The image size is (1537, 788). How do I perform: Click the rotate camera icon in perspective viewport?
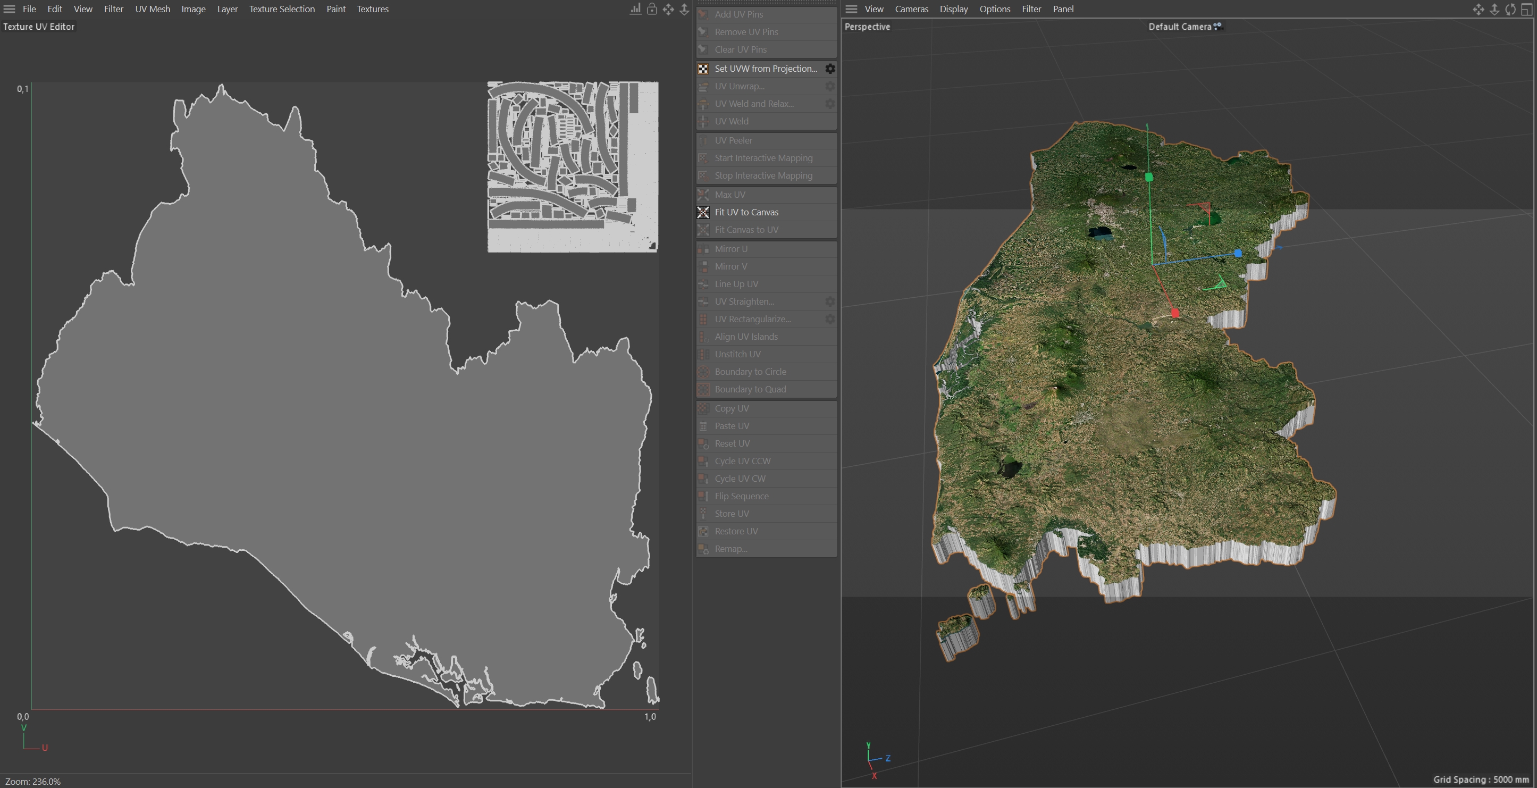[1510, 9]
